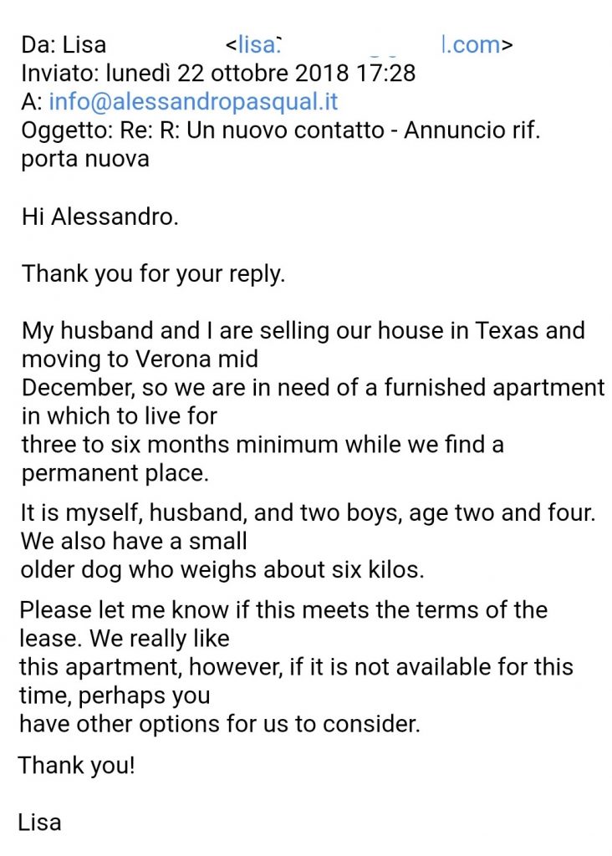Click the closing 'Thank you!' line
The width and height of the screenshot is (612, 856).
(76, 765)
